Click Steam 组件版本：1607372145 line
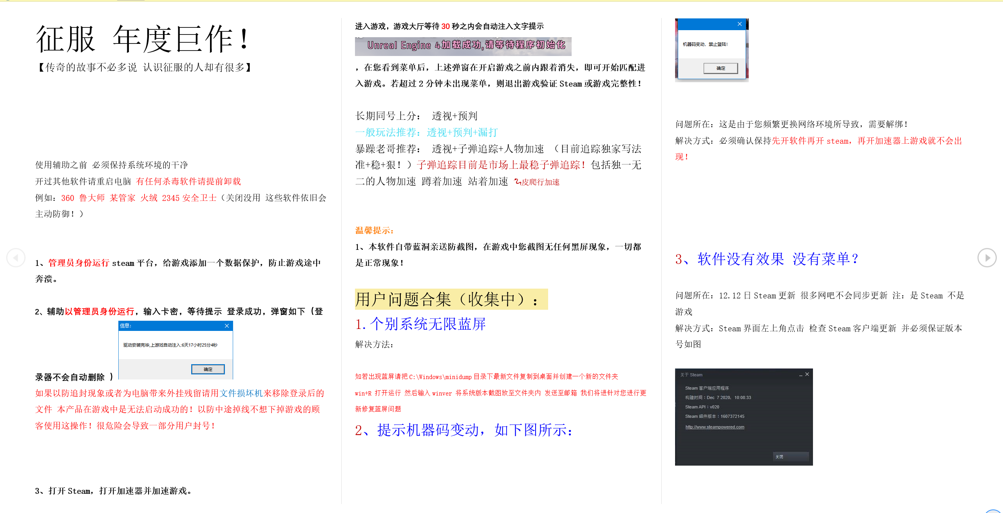The image size is (1003, 513). pos(715,416)
